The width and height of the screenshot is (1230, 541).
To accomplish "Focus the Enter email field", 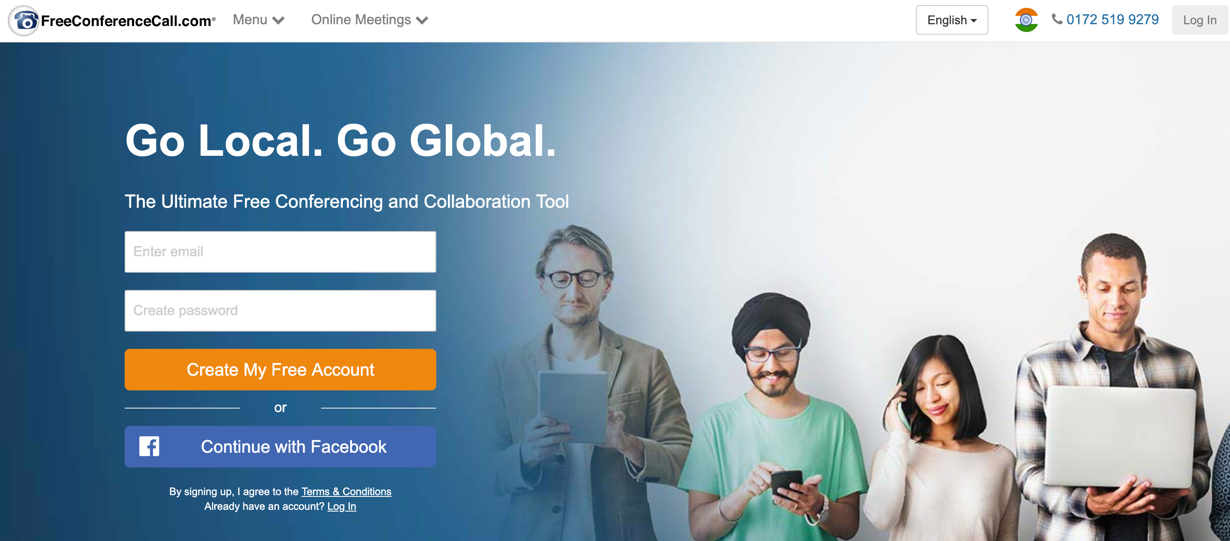I will 280,251.
